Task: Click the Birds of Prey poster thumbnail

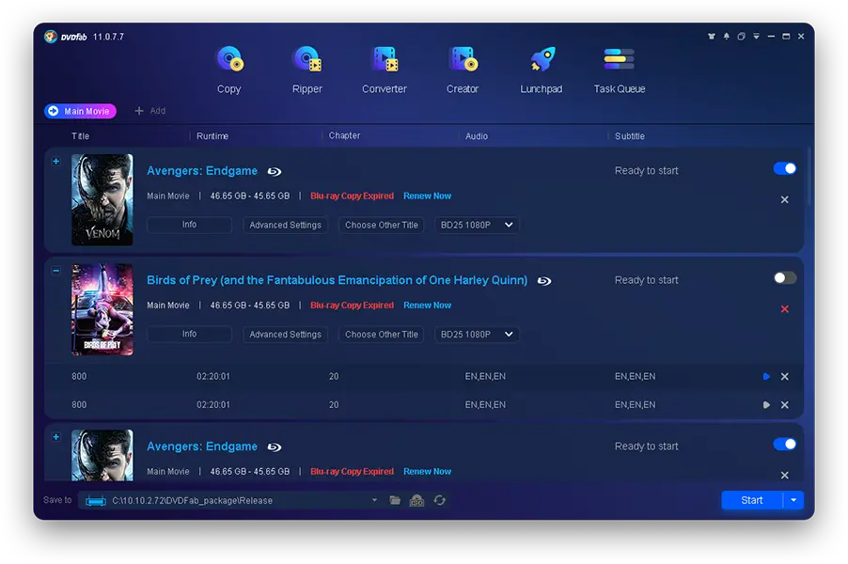Action: coord(102,309)
